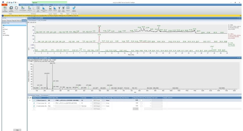
Task: Click MDF Ranges button in first row
Action: coord(97,100)
